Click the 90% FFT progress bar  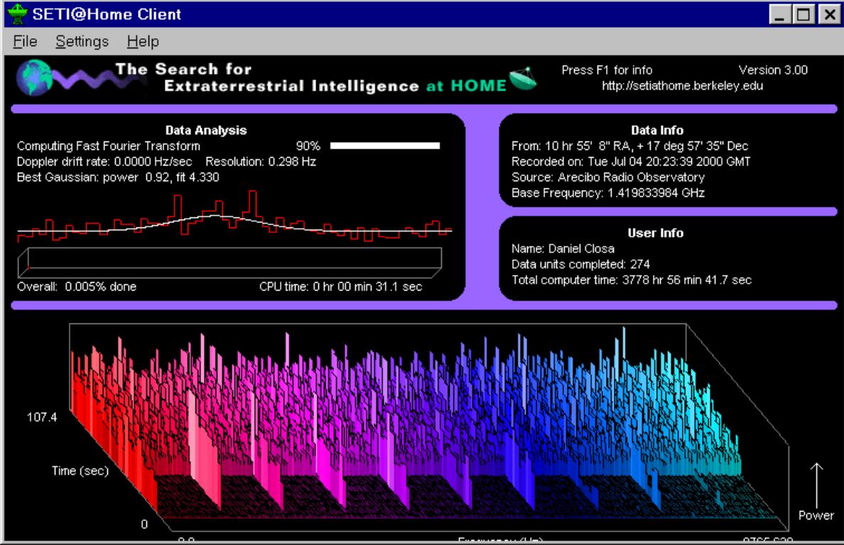pos(385,146)
